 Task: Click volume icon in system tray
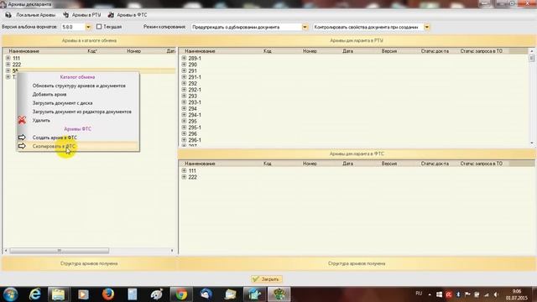click(x=496, y=294)
